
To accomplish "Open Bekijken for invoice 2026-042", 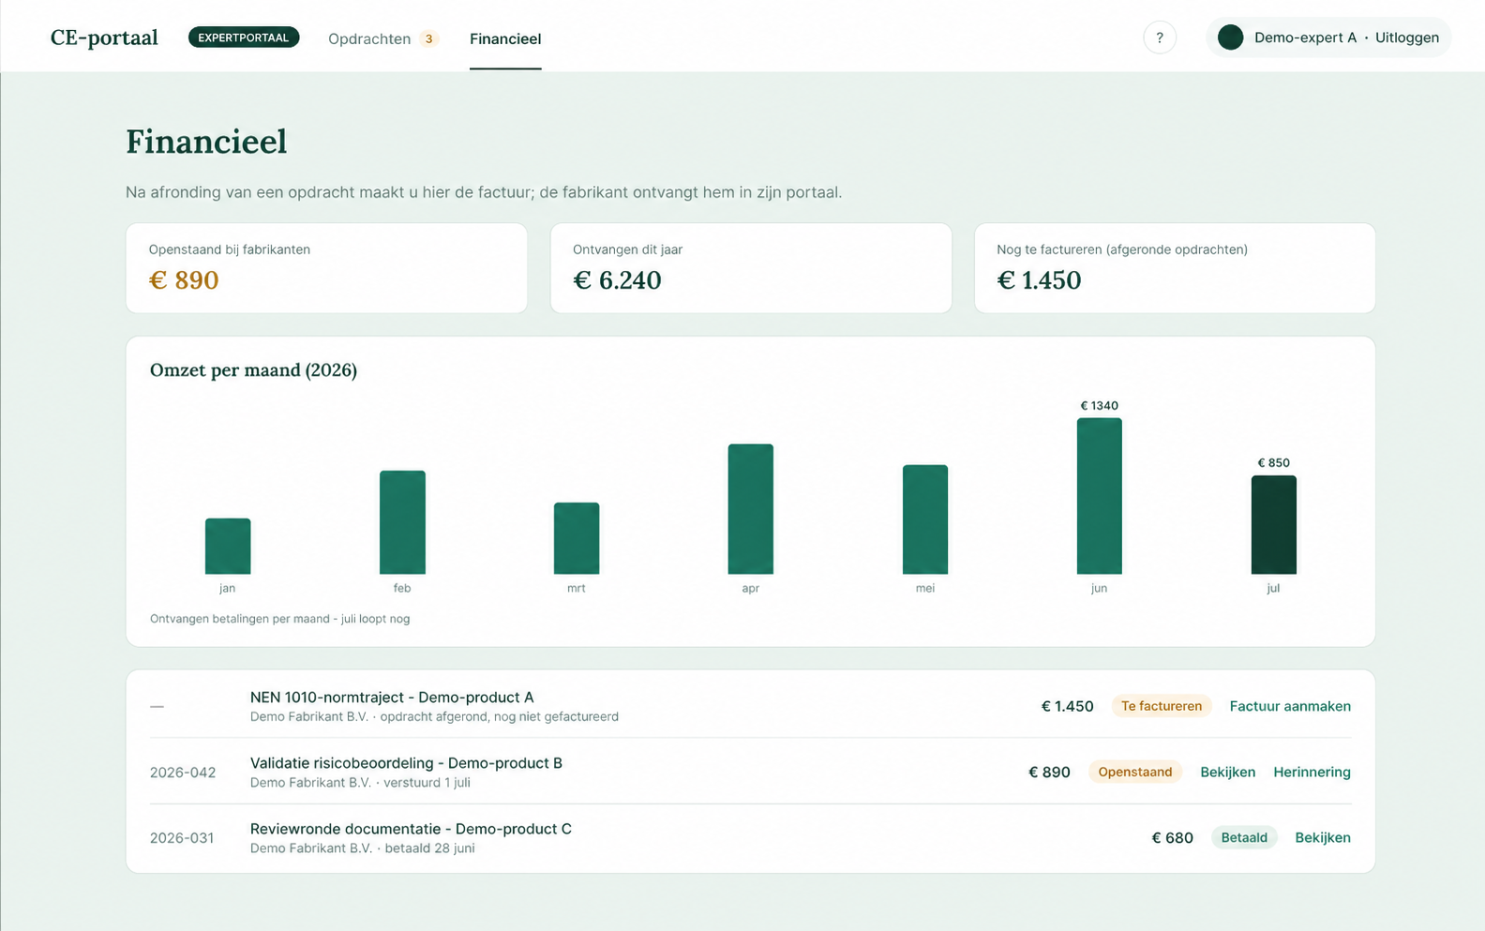I will tap(1227, 772).
